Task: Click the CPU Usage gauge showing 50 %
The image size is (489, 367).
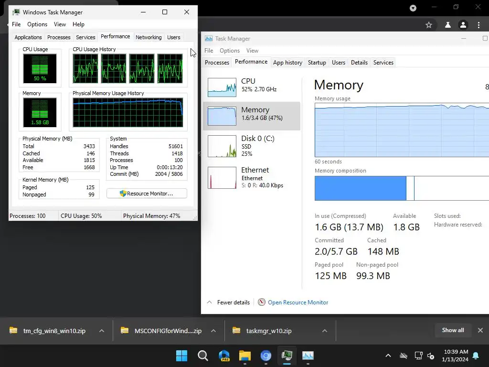Action: [40, 68]
